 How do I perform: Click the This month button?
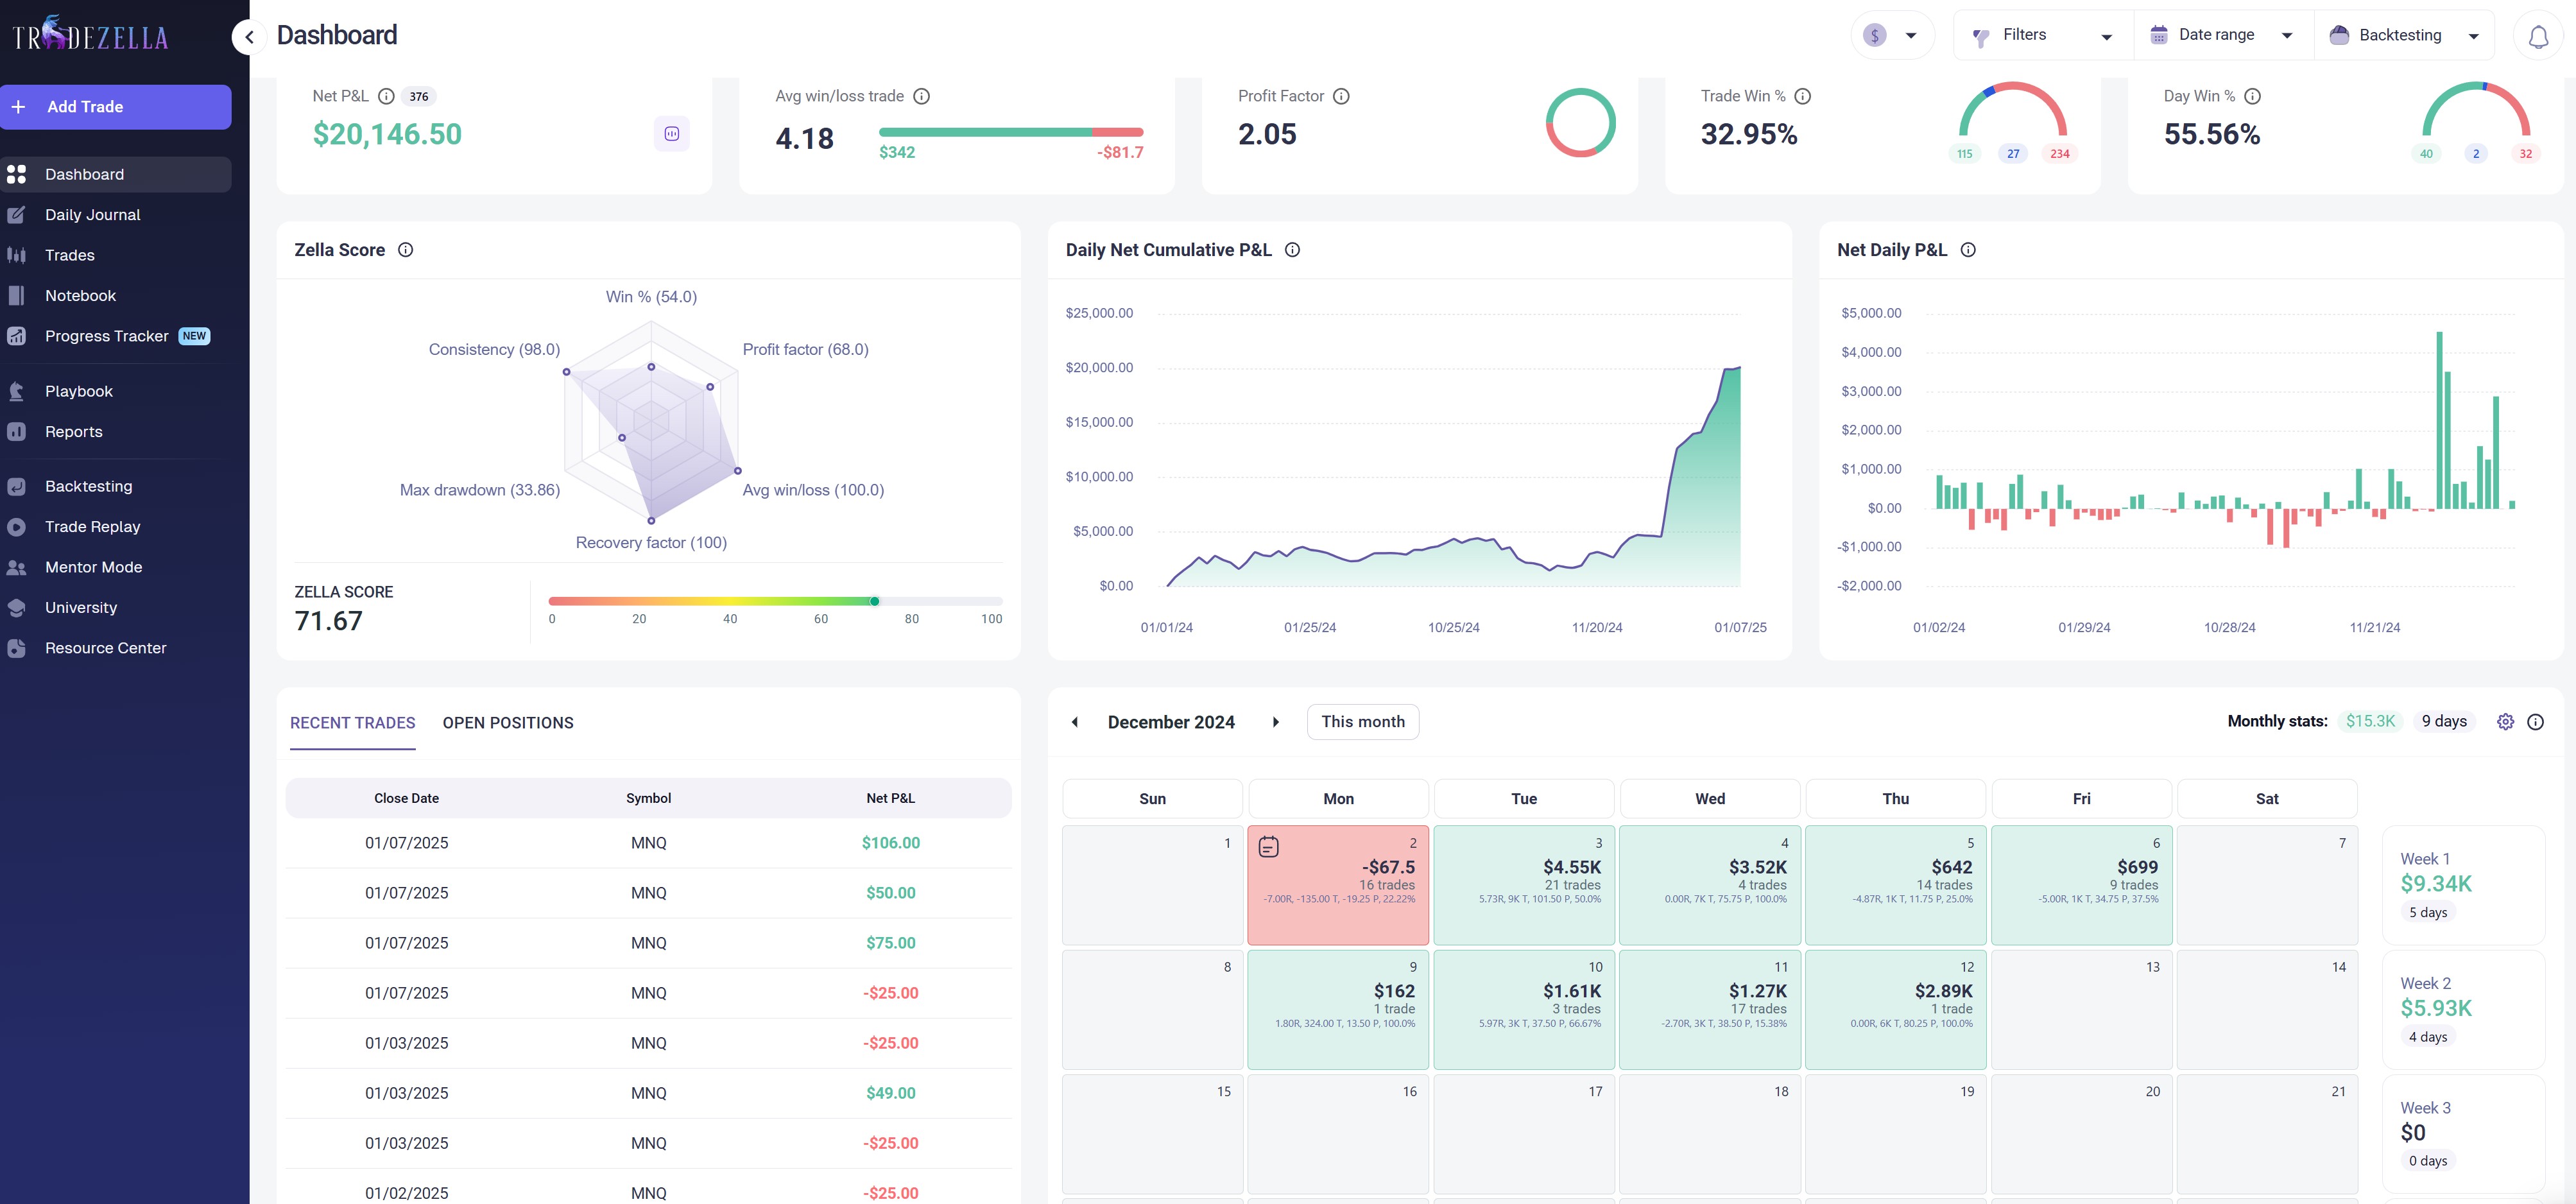point(1362,722)
